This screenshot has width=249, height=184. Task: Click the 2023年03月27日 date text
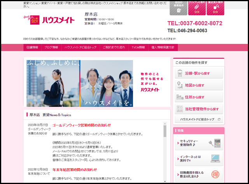click(x=38, y=125)
